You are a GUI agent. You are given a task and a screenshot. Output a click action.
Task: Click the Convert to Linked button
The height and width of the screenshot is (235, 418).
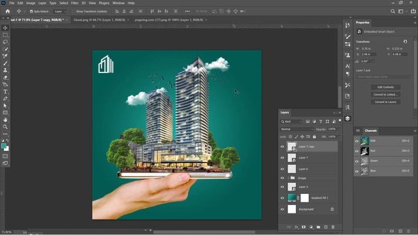(x=385, y=95)
